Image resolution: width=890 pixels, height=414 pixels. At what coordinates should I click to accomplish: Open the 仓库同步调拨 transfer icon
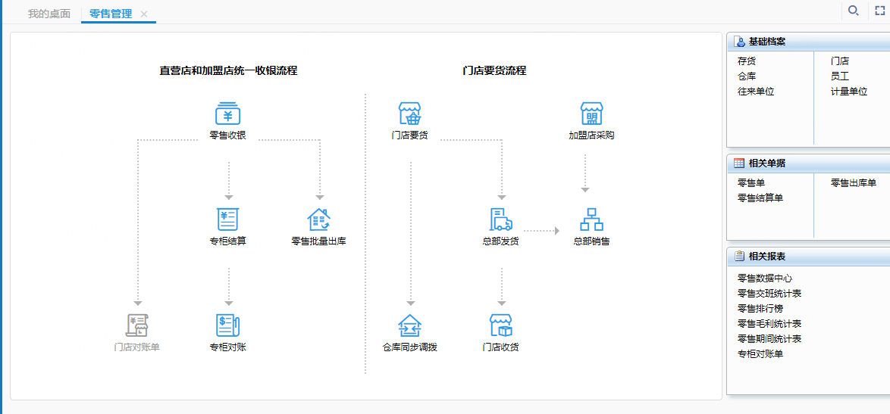tap(410, 325)
